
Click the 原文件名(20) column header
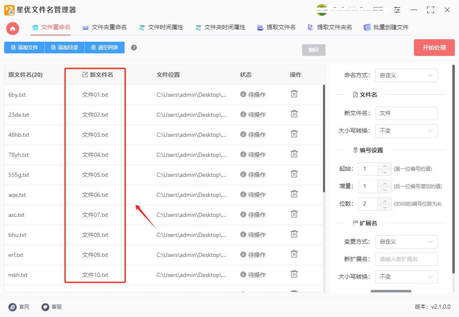pyautogui.click(x=25, y=75)
